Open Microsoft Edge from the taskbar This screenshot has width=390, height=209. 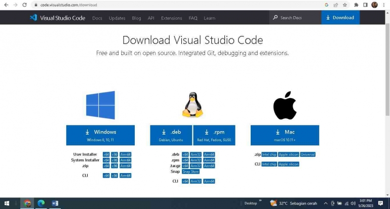41,203
